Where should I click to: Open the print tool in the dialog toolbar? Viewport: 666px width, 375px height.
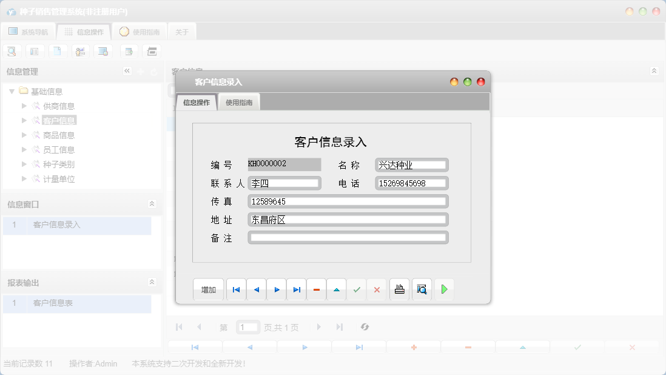click(399, 289)
